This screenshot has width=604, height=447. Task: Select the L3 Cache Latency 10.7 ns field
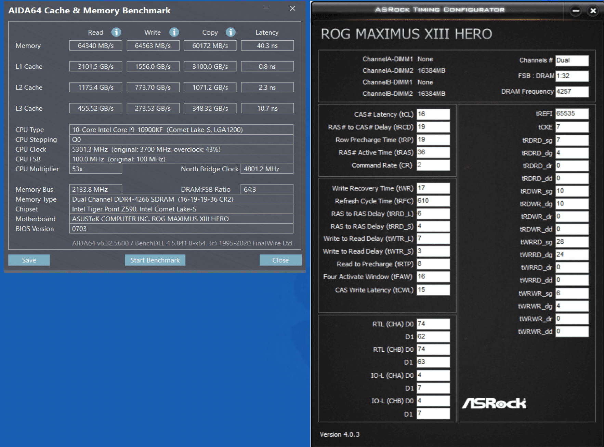tap(267, 108)
